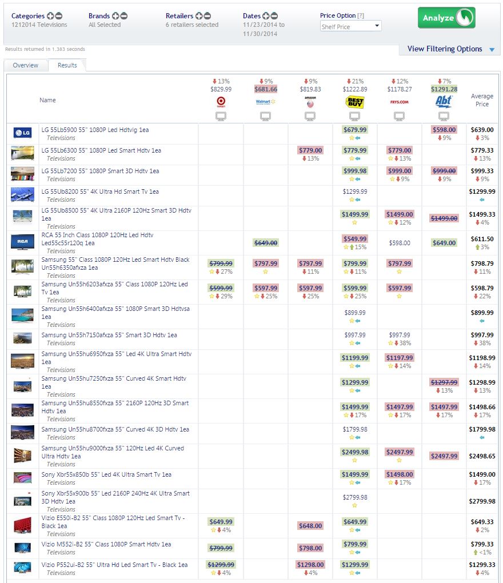Open the Price Option help [?] link
Viewport: 503px width, 583px height.
coord(361,15)
